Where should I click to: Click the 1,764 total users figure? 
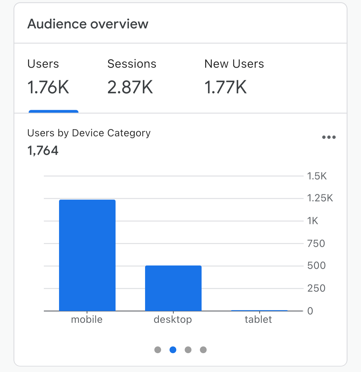click(x=43, y=151)
